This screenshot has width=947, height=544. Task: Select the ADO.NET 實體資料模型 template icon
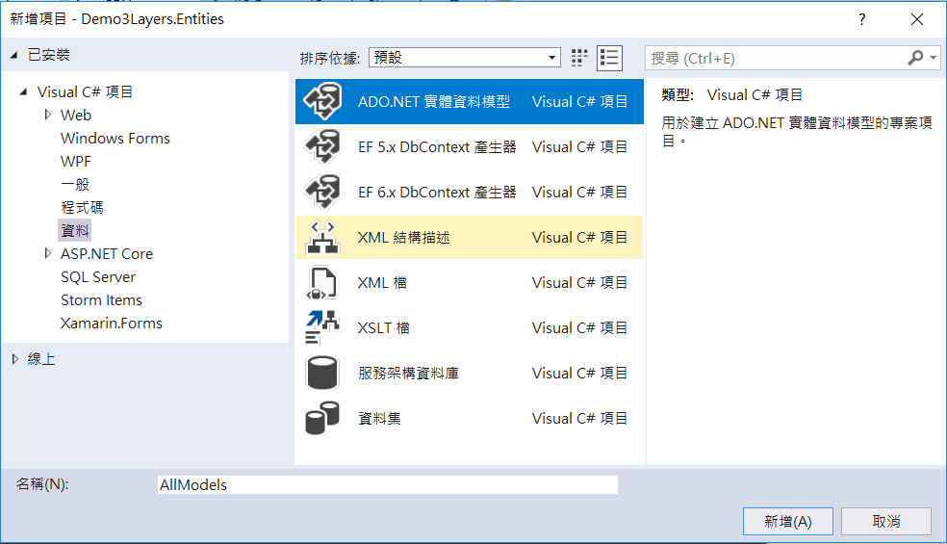point(322,101)
